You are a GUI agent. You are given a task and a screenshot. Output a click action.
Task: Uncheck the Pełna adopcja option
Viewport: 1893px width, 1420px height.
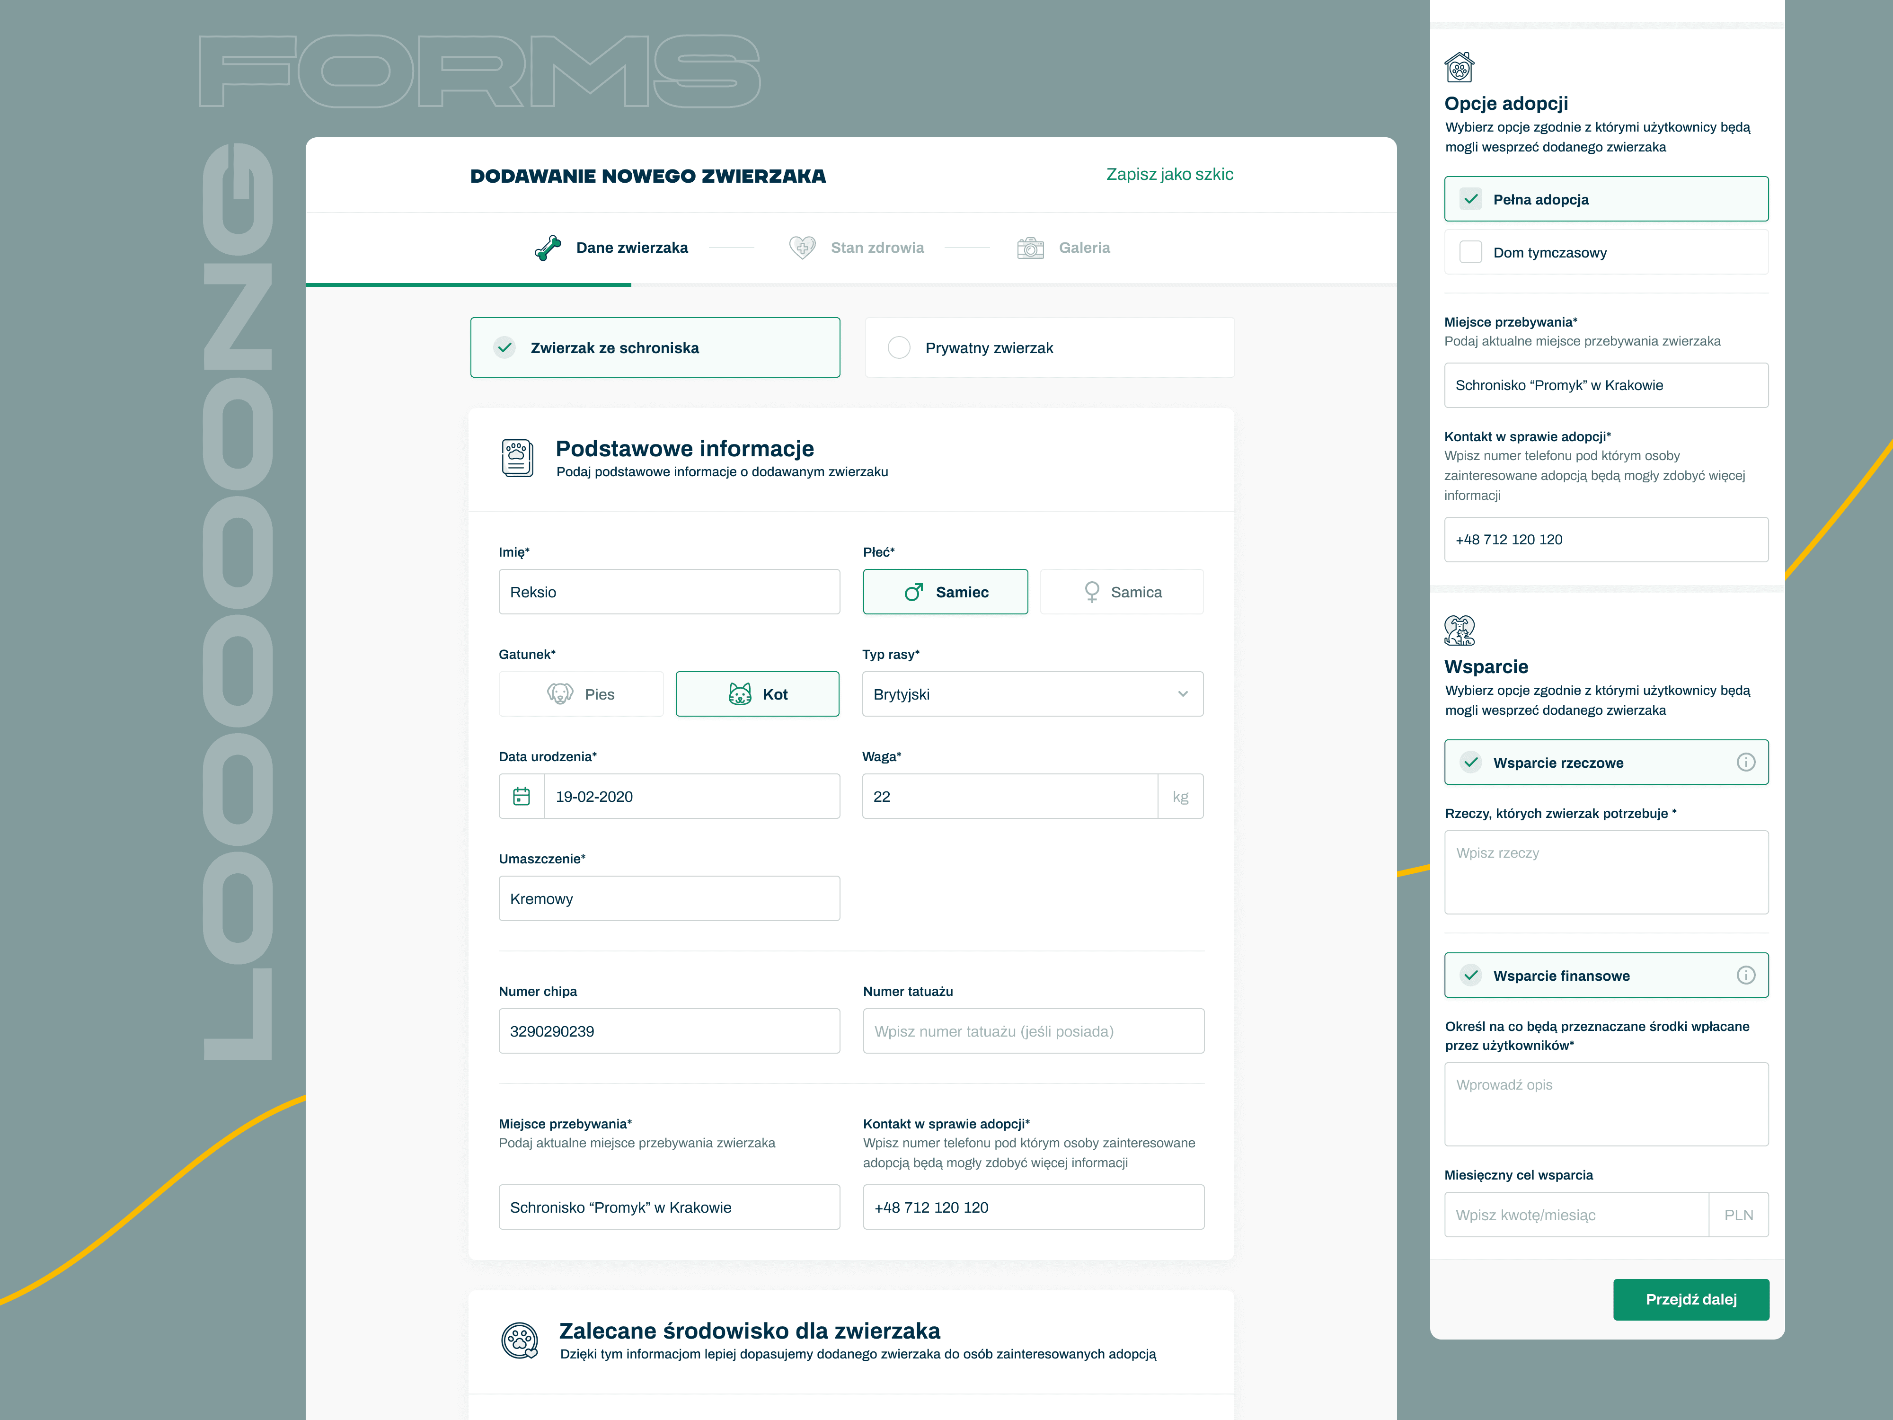point(1470,199)
